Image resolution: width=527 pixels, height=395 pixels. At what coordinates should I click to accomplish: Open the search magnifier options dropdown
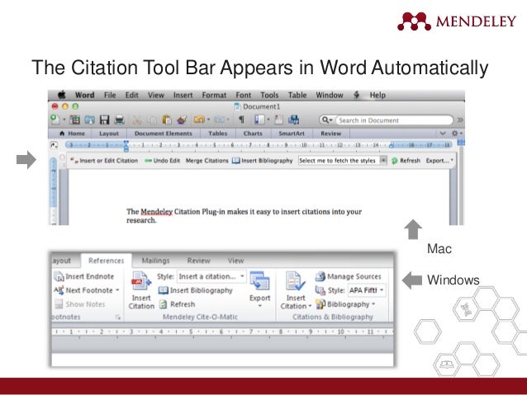[327, 120]
